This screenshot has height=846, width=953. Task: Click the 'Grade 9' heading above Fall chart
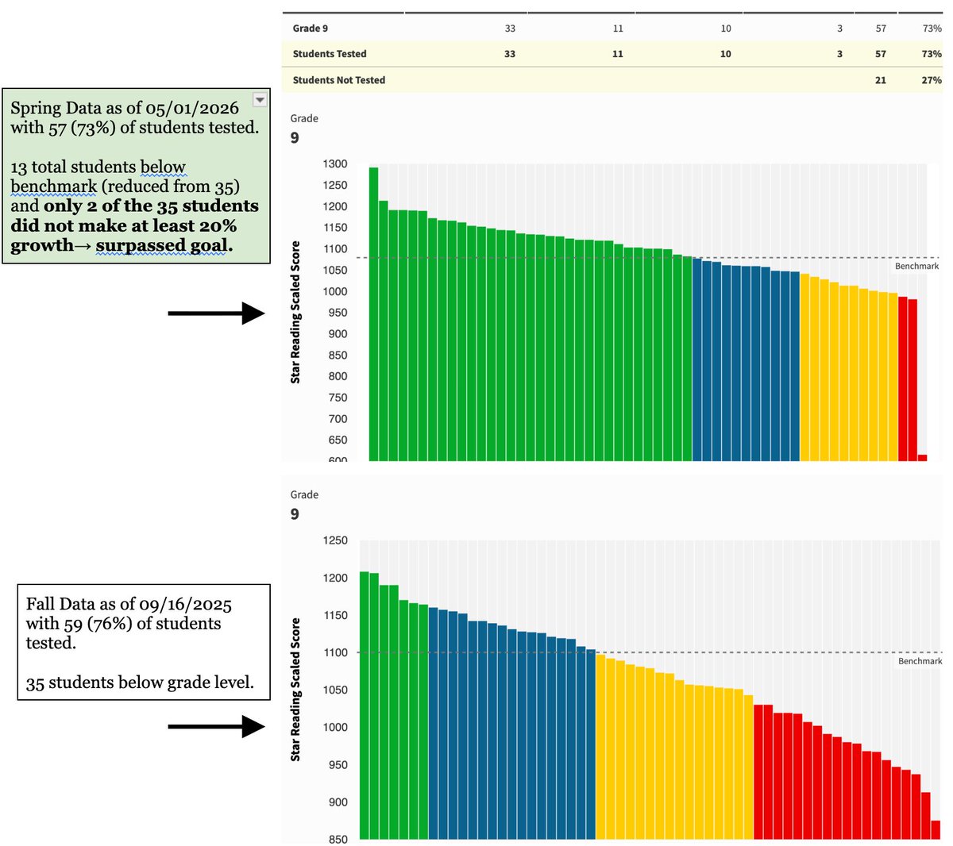pos(304,505)
